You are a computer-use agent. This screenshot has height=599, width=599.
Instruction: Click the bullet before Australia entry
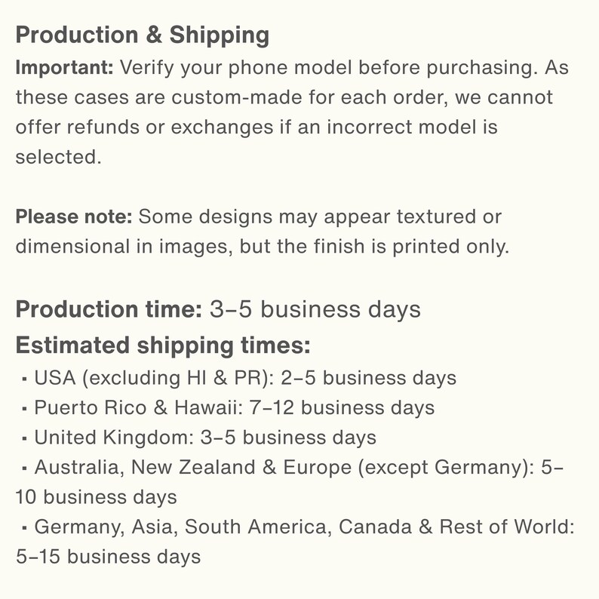24,468
